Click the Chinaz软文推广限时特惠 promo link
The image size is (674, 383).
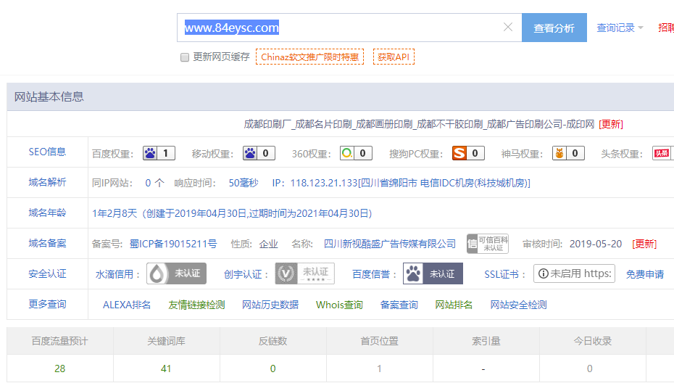[309, 57]
